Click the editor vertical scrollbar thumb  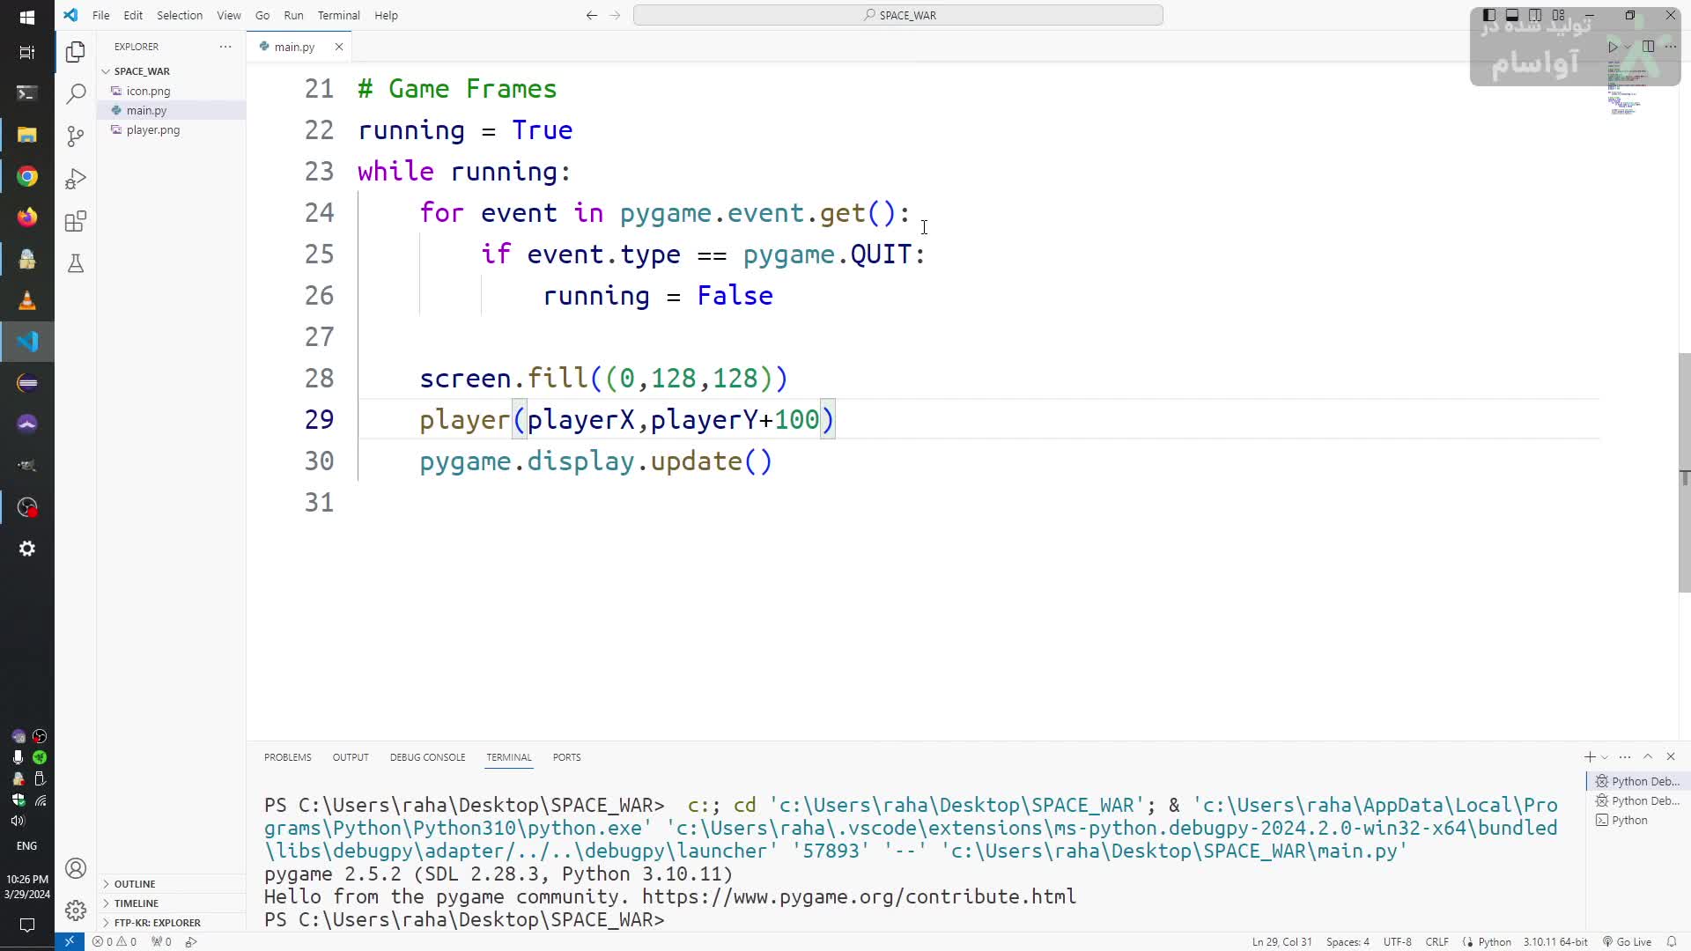coord(1684,472)
